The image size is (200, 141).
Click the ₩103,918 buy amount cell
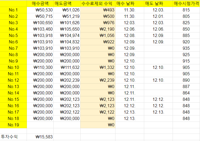[40, 35]
